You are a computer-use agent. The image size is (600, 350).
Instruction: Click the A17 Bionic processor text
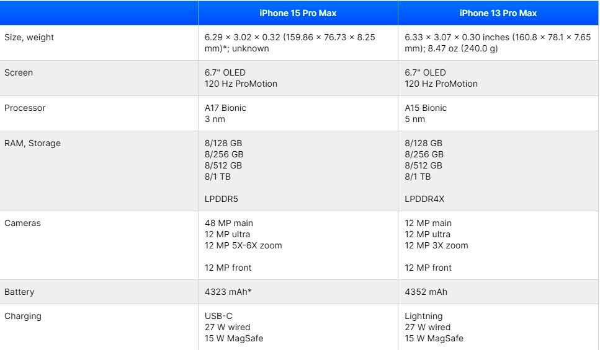point(225,108)
